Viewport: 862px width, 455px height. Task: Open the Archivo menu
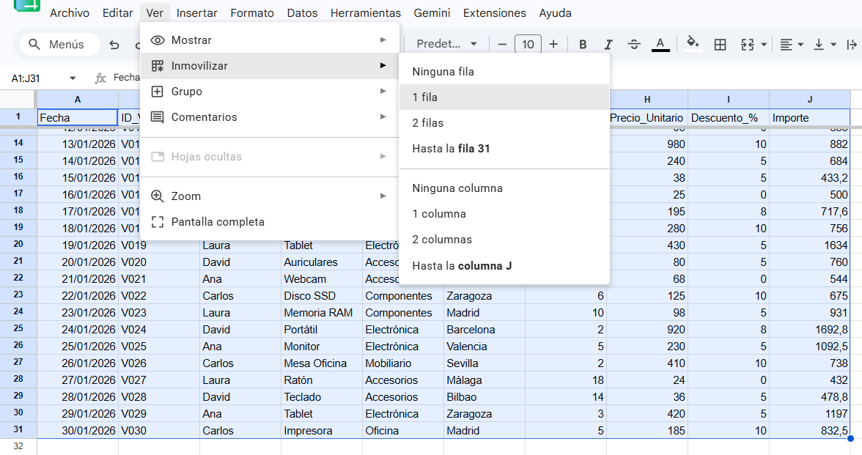(70, 12)
